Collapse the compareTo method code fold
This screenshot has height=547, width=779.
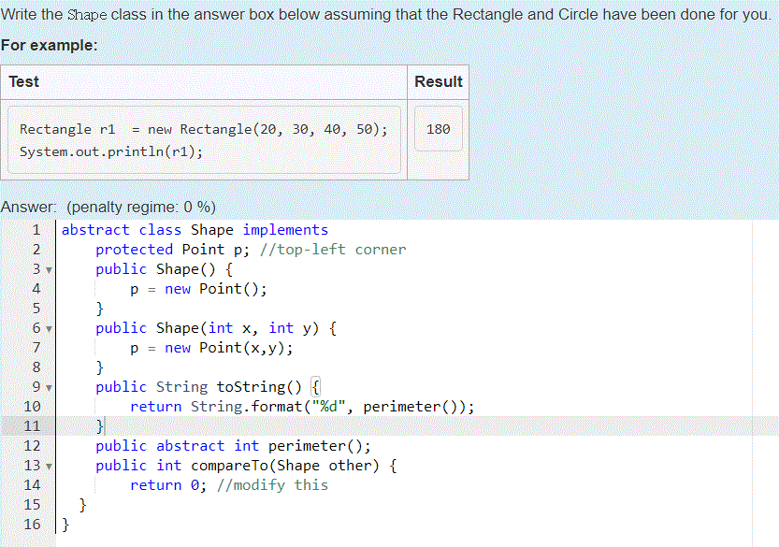49,466
